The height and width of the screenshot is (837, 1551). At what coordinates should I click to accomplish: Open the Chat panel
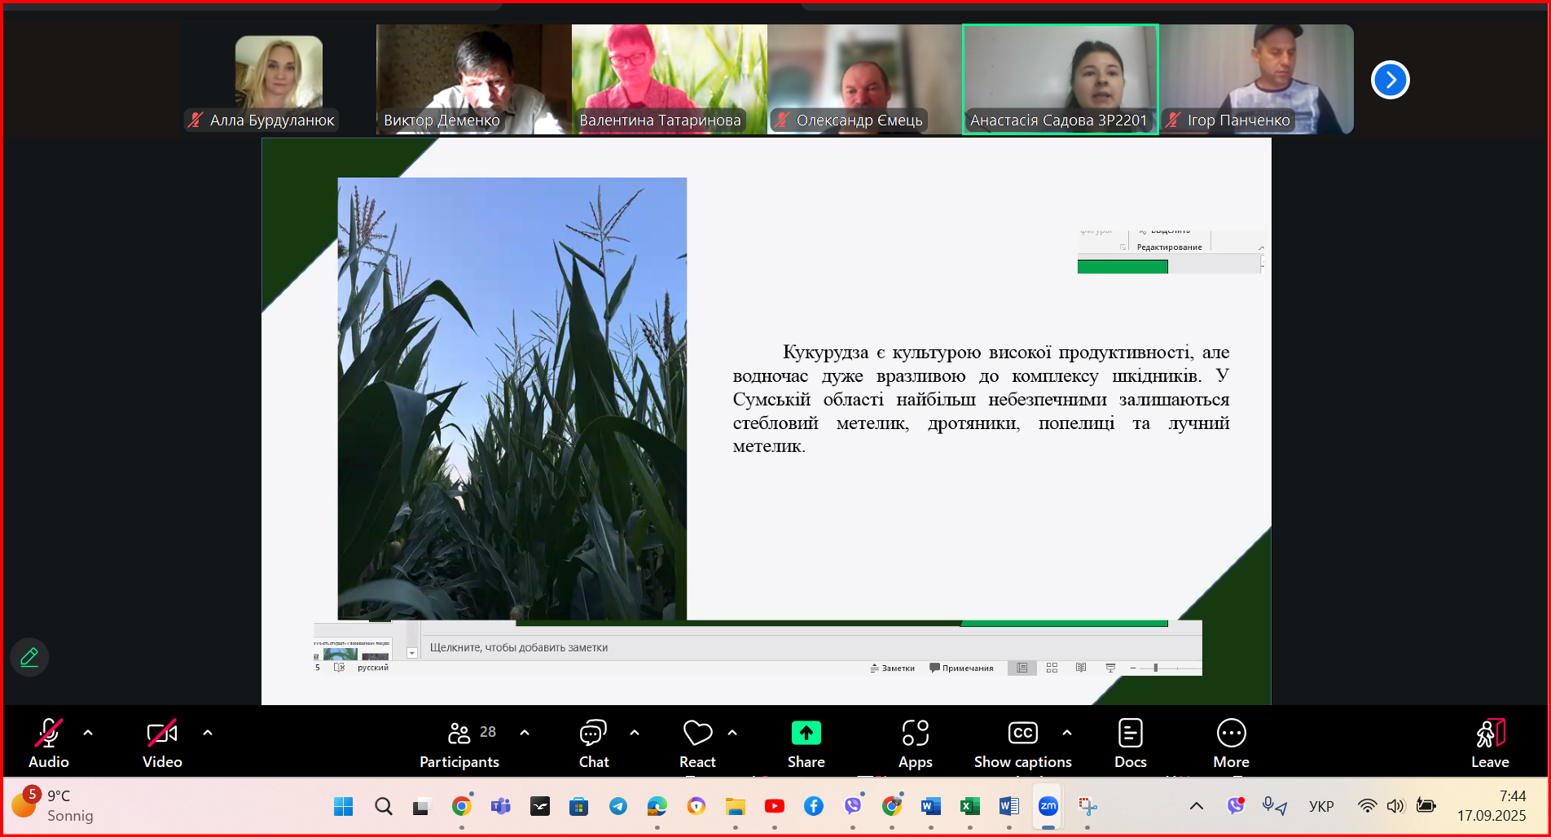click(593, 743)
